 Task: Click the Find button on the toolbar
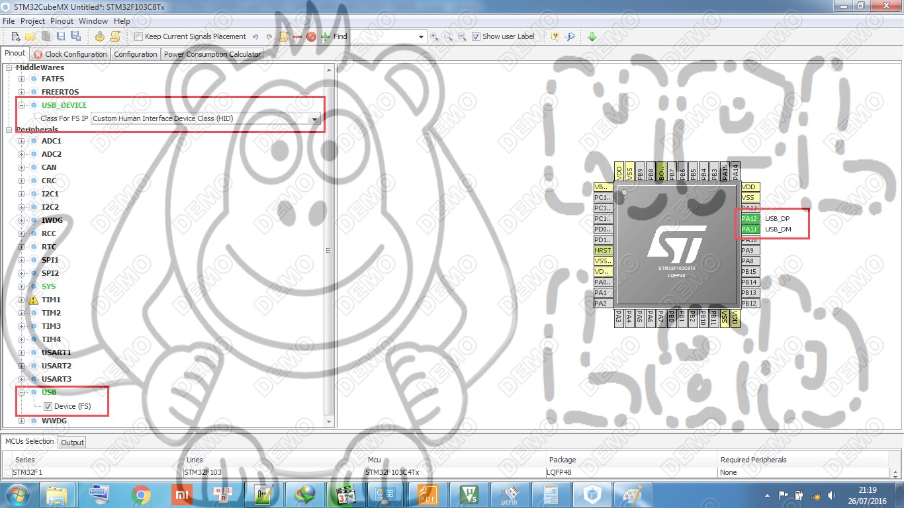[x=340, y=36]
